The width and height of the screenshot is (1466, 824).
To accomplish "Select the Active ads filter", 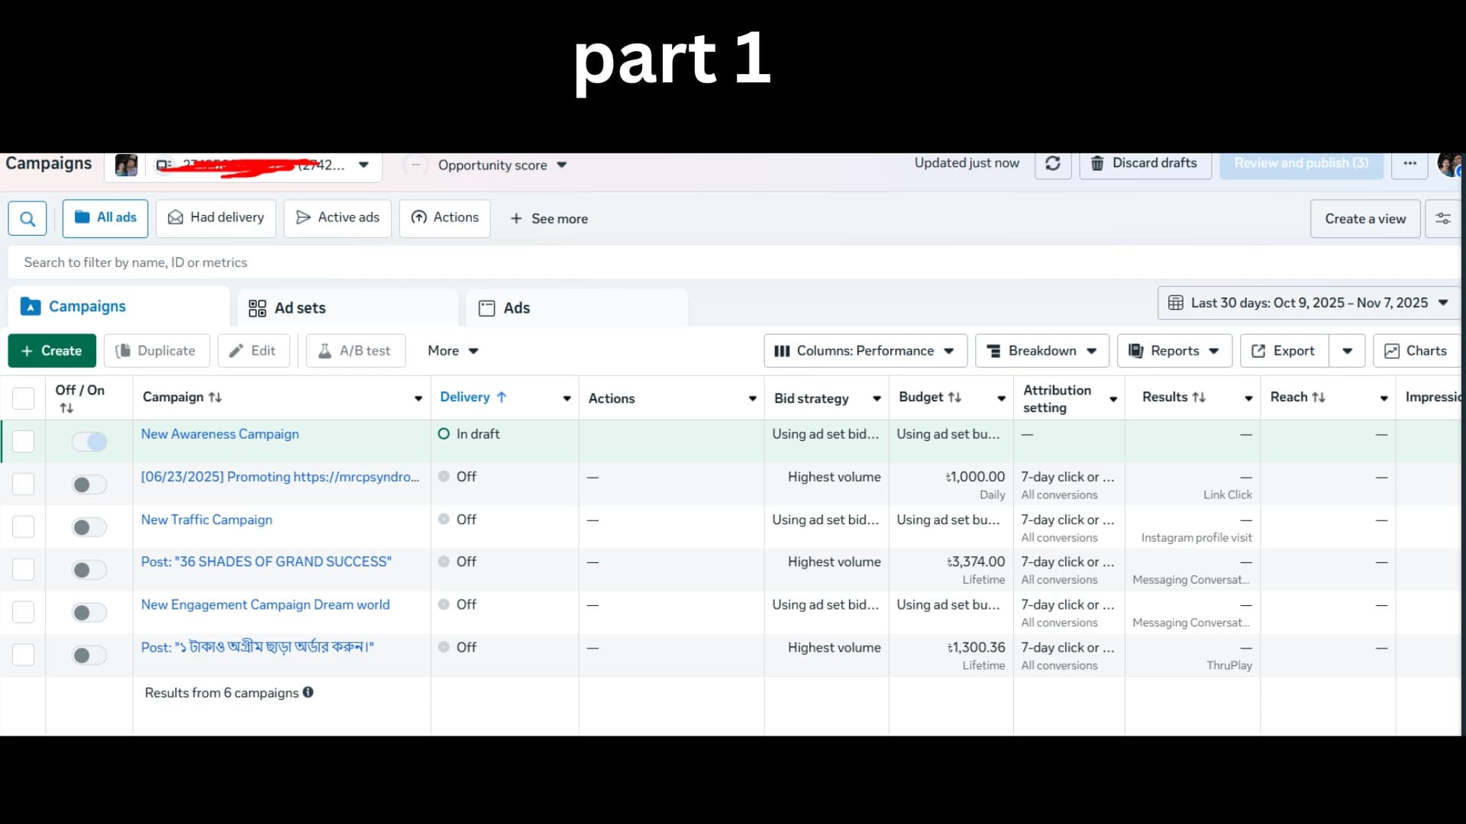I will point(337,218).
